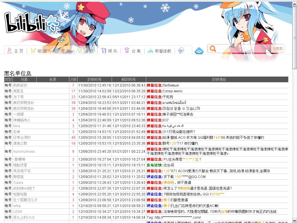Click unlock time 12/13/2010 22:55:20
Viewport: 297px width, 223px height.
[x=129, y=194]
